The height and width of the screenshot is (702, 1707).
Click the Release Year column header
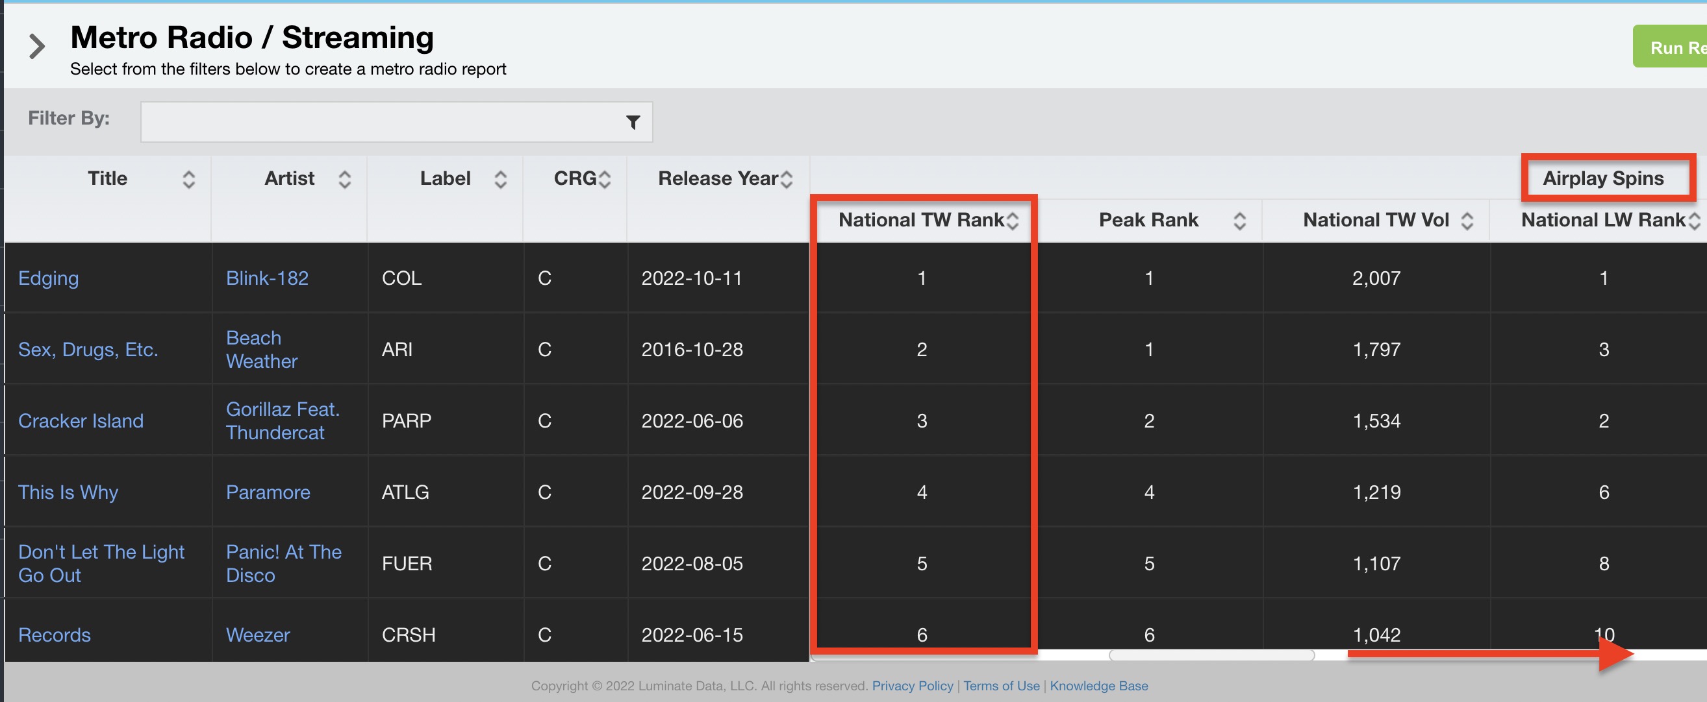718,178
